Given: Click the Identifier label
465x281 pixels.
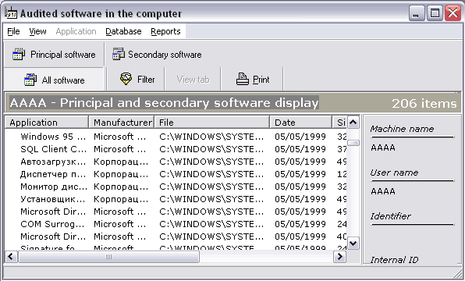Looking at the screenshot, I should pos(390,216).
